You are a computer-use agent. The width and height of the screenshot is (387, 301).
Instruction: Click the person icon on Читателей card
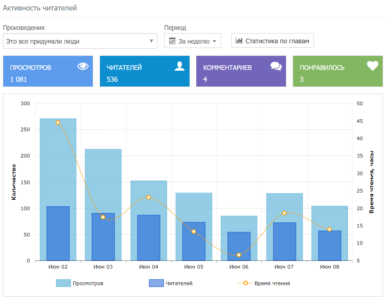point(179,66)
